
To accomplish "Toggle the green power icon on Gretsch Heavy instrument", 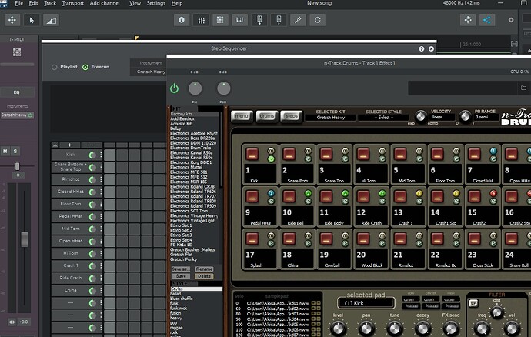I will tap(30, 115).
